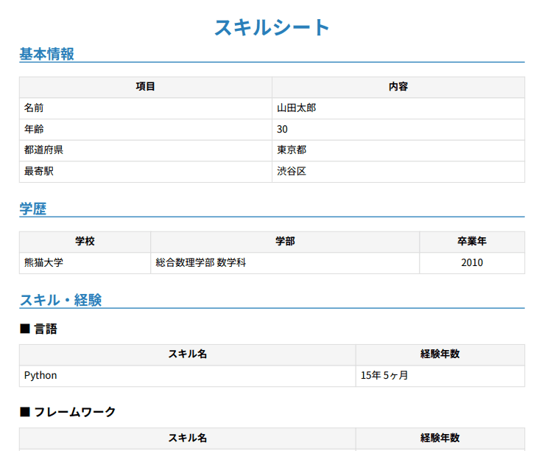Screen dimensions: 553x451
Task: Click the 内容 column header
Action: (398, 87)
